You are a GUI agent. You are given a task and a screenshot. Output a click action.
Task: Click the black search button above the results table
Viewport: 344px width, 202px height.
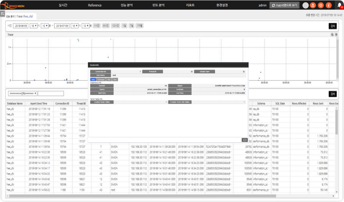point(332,94)
